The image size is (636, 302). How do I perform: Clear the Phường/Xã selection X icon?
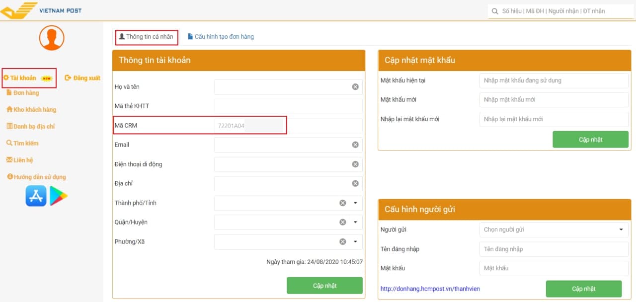coord(342,242)
